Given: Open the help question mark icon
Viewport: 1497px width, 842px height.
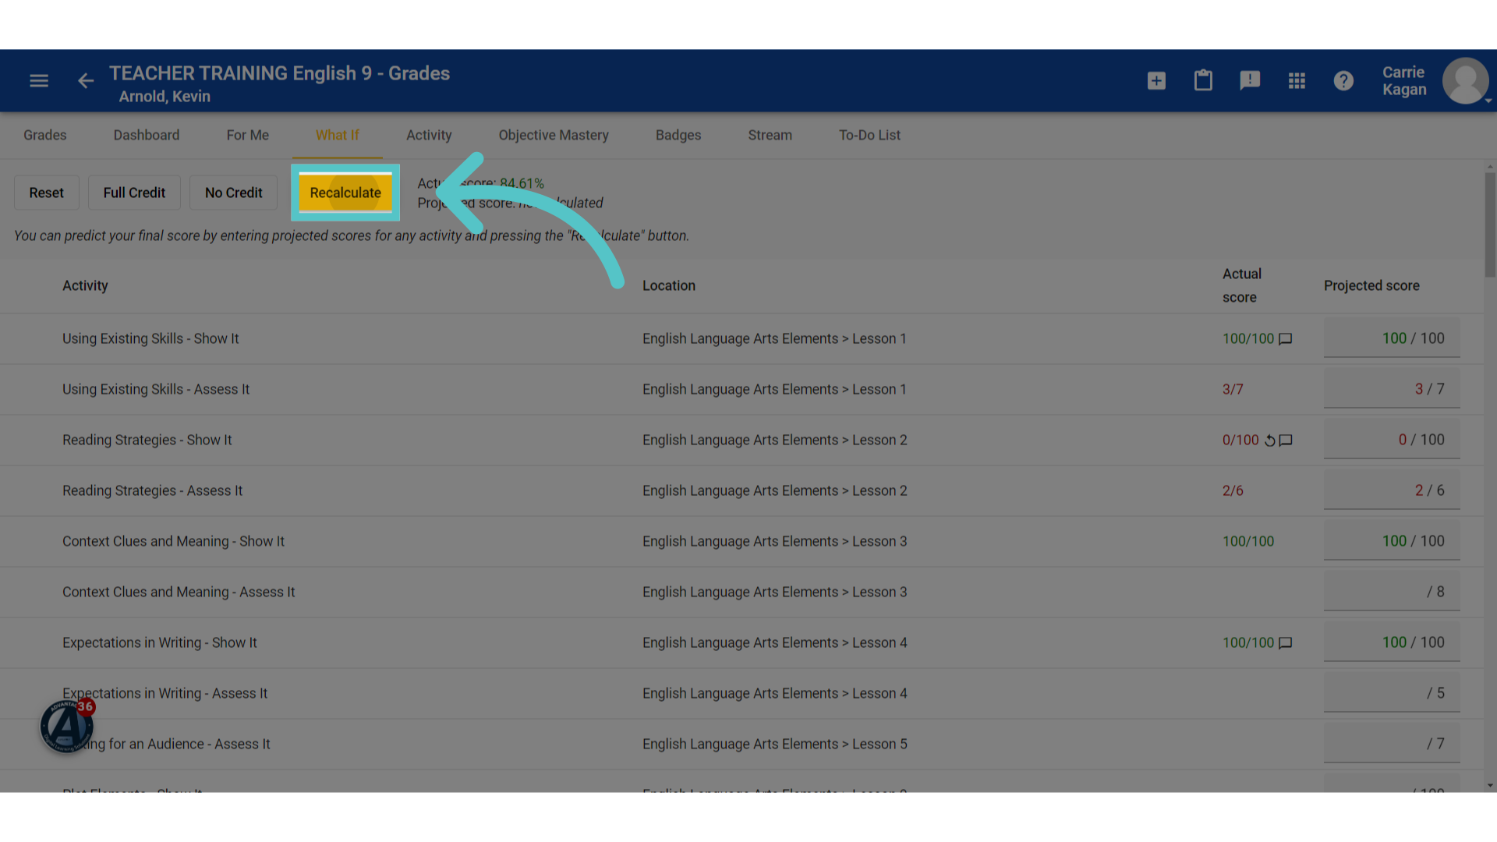Looking at the screenshot, I should point(1343,81).
